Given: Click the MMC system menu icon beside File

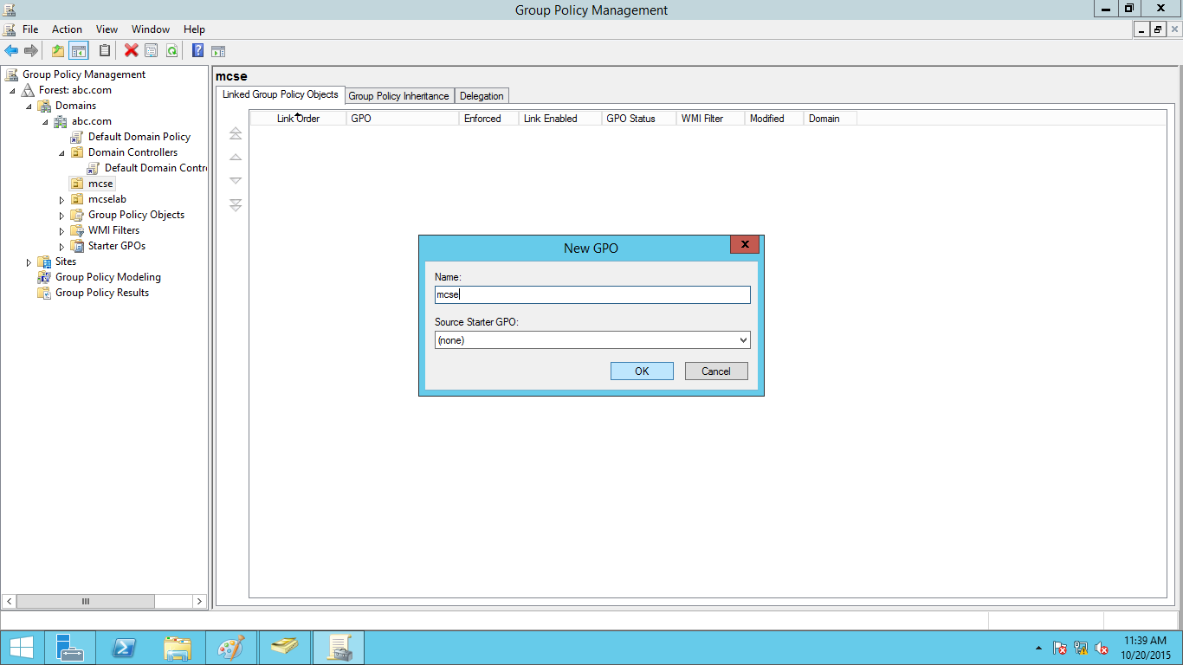Looking at the screenshot, I should point(10,29).
